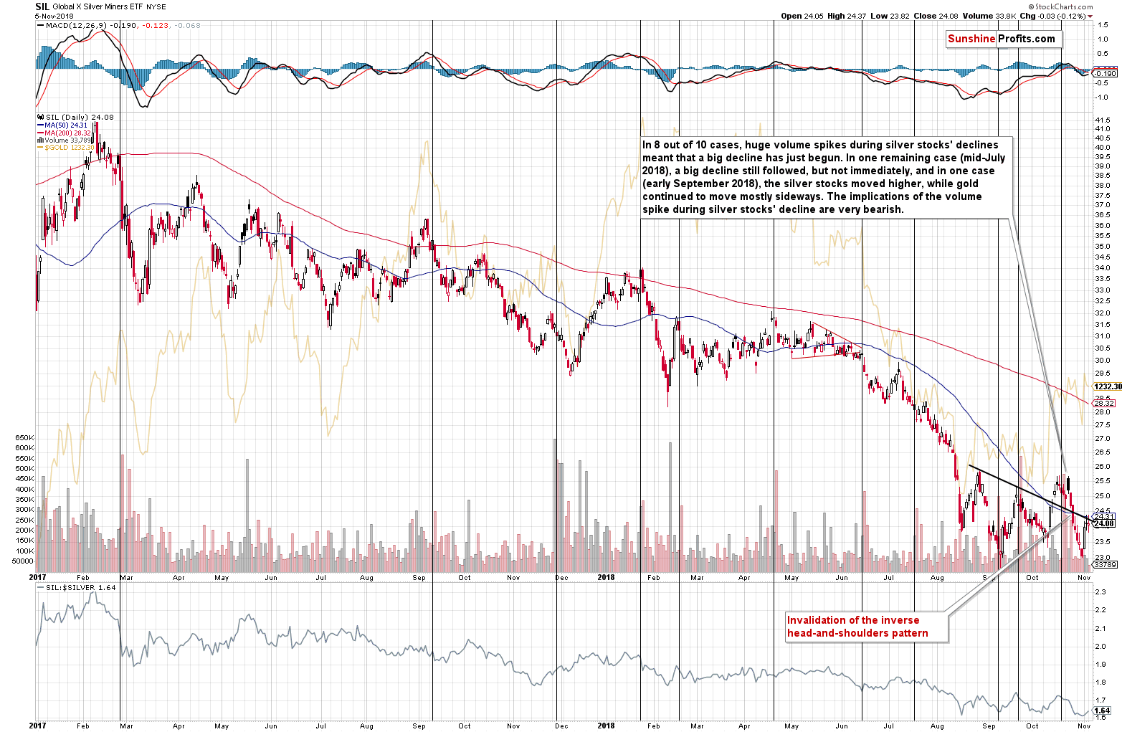The width and height of the screenshot is (1122, 732).
Task: Click the 'In 8 out of 10 cases' annotation box
Action: (825, 177)
